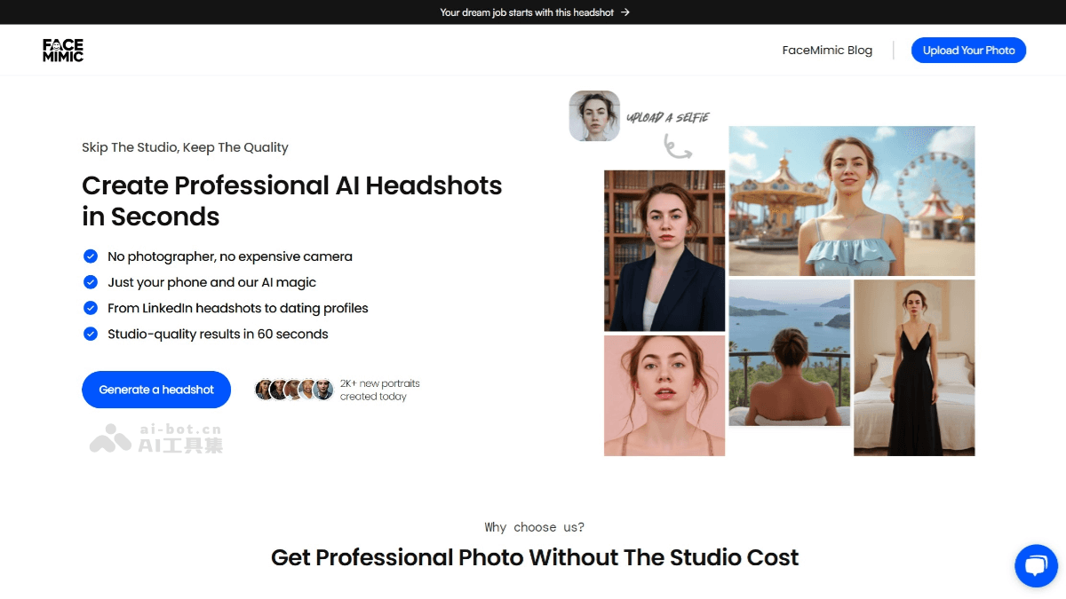Select the small selfie thumbnail

[x=594, y=116]
